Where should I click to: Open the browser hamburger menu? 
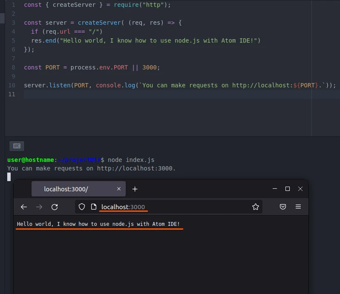pyautogui.click(x=298, y=207)
